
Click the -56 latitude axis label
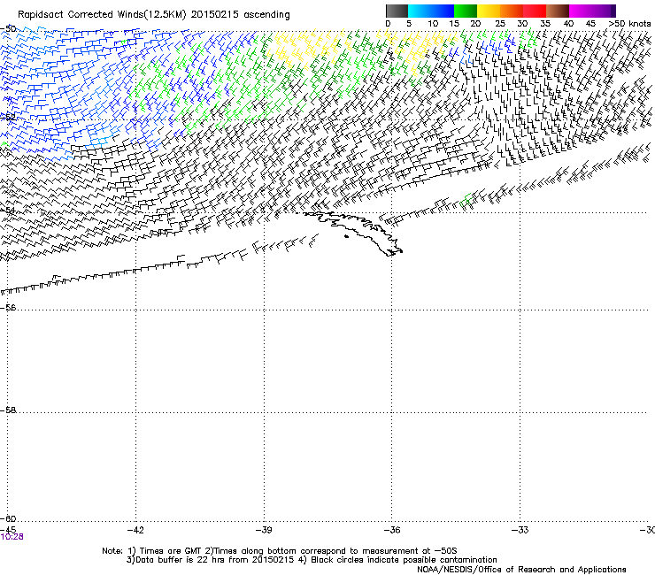click(8, 307)
